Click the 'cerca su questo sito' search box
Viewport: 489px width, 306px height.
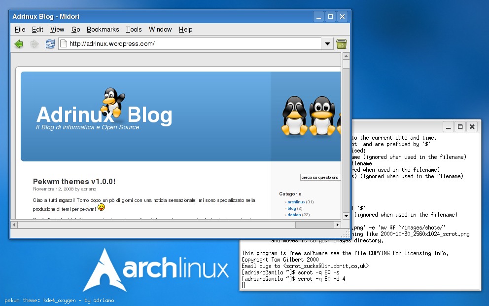[x=320, y=177]
